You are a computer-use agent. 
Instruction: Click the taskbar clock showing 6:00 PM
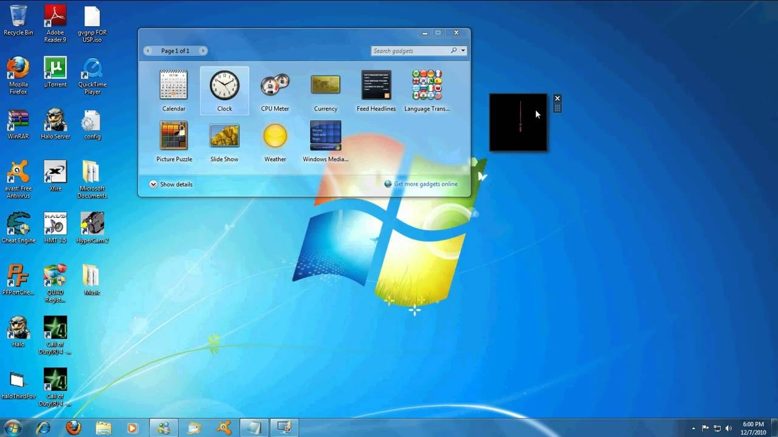click(753, 428)
